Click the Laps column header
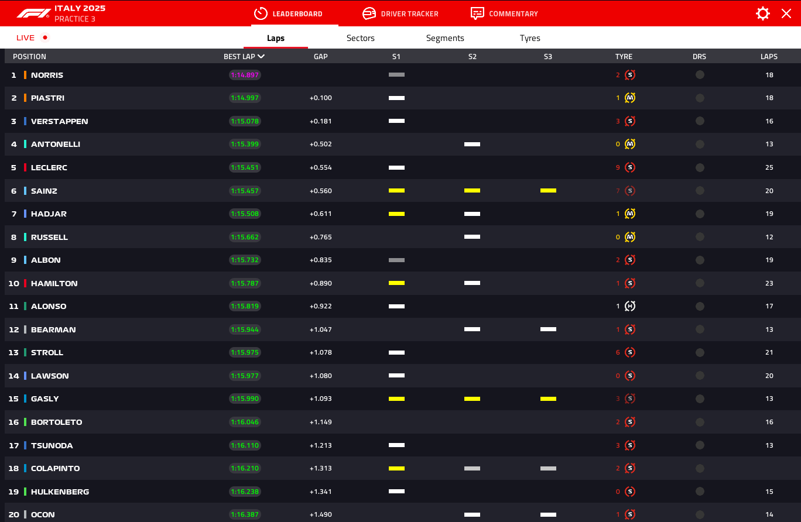 coord(769,57)
